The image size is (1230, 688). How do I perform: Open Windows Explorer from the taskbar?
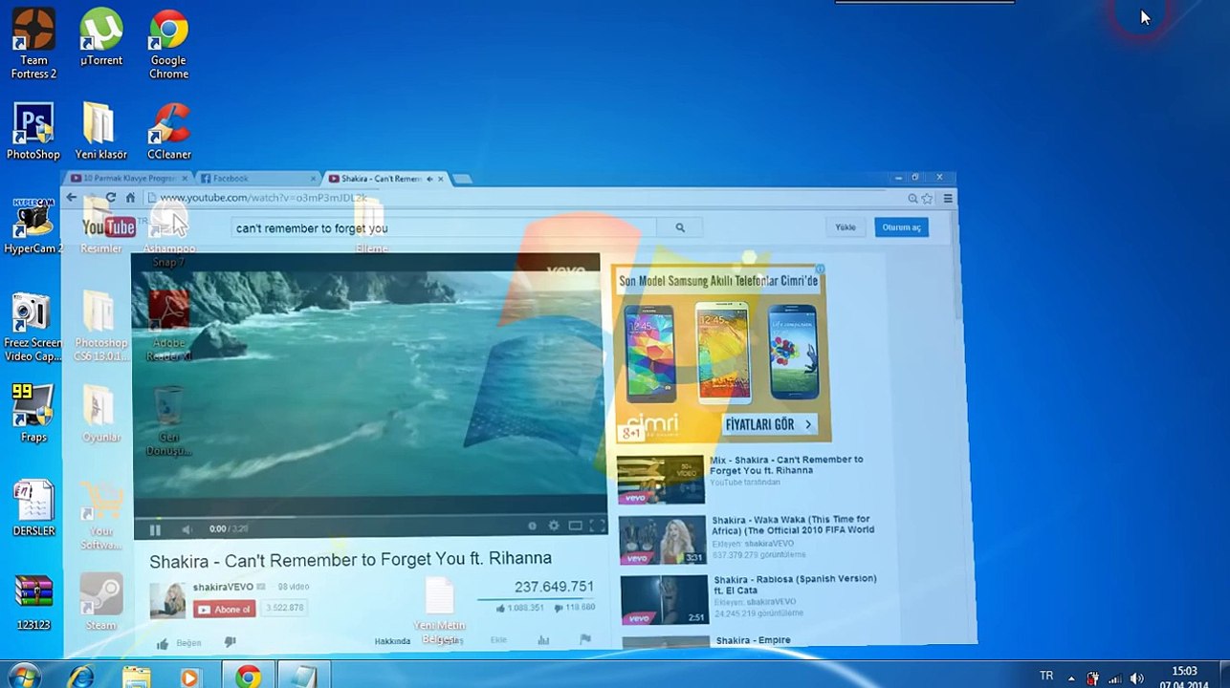click(x=137, y=677)
